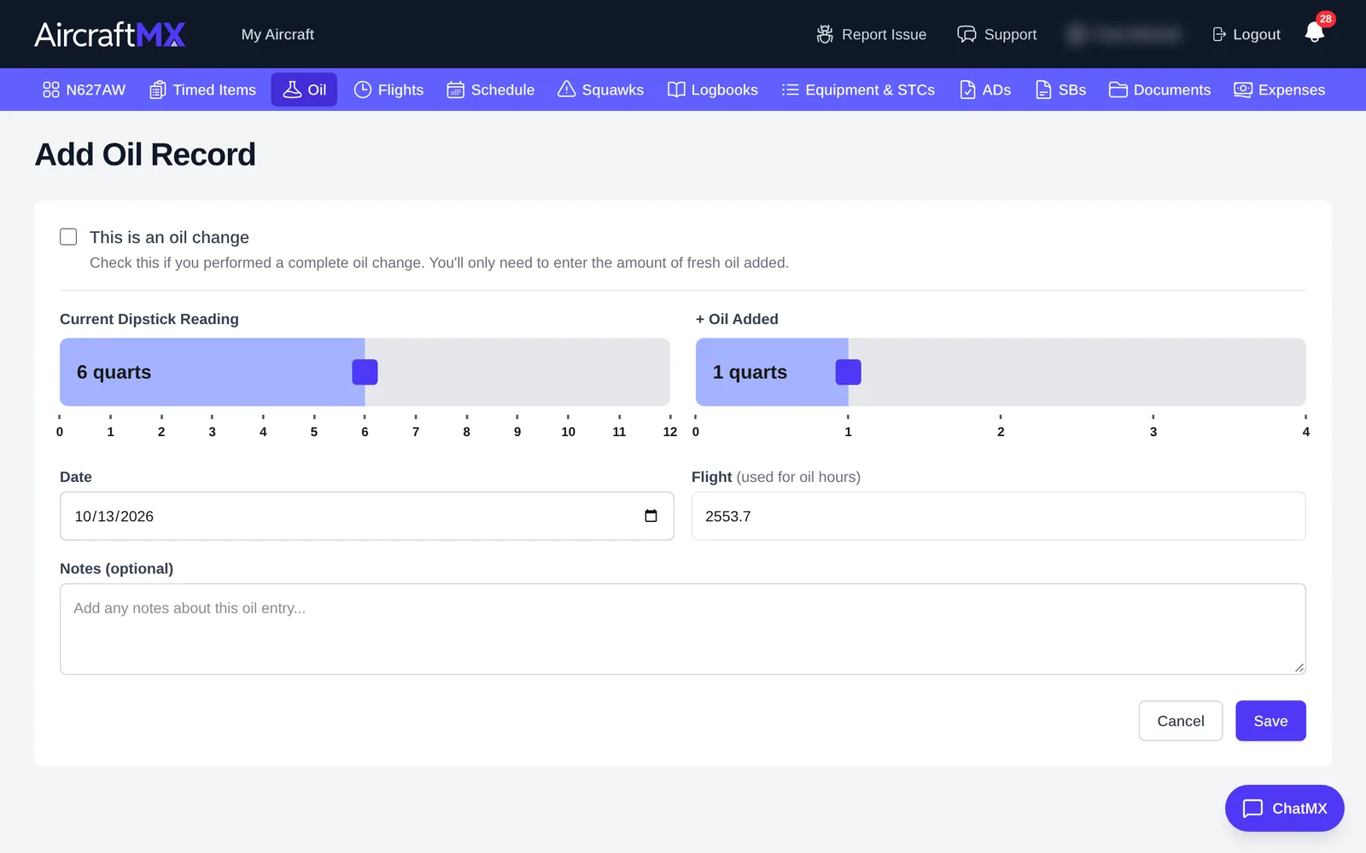The image size is (1366, 853).
Task: Click the Expenses money icon
Action: click(x=1243, y=90)
